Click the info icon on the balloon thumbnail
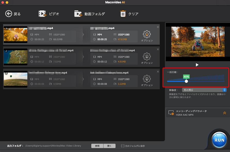 pos(6,73)
